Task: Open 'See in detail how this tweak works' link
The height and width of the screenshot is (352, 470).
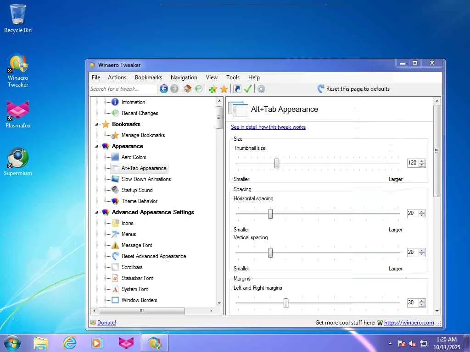Action: [268, 127]
